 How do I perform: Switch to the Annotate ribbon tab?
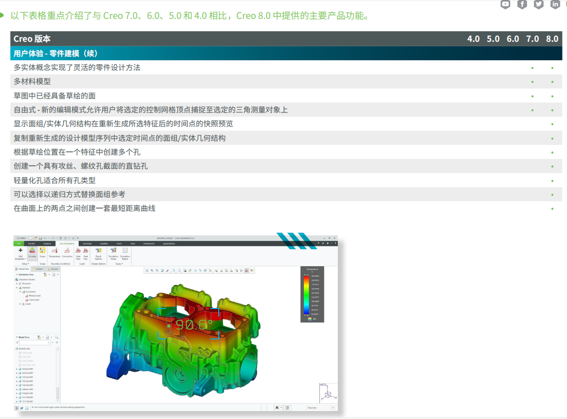click(x=87, y=243)
